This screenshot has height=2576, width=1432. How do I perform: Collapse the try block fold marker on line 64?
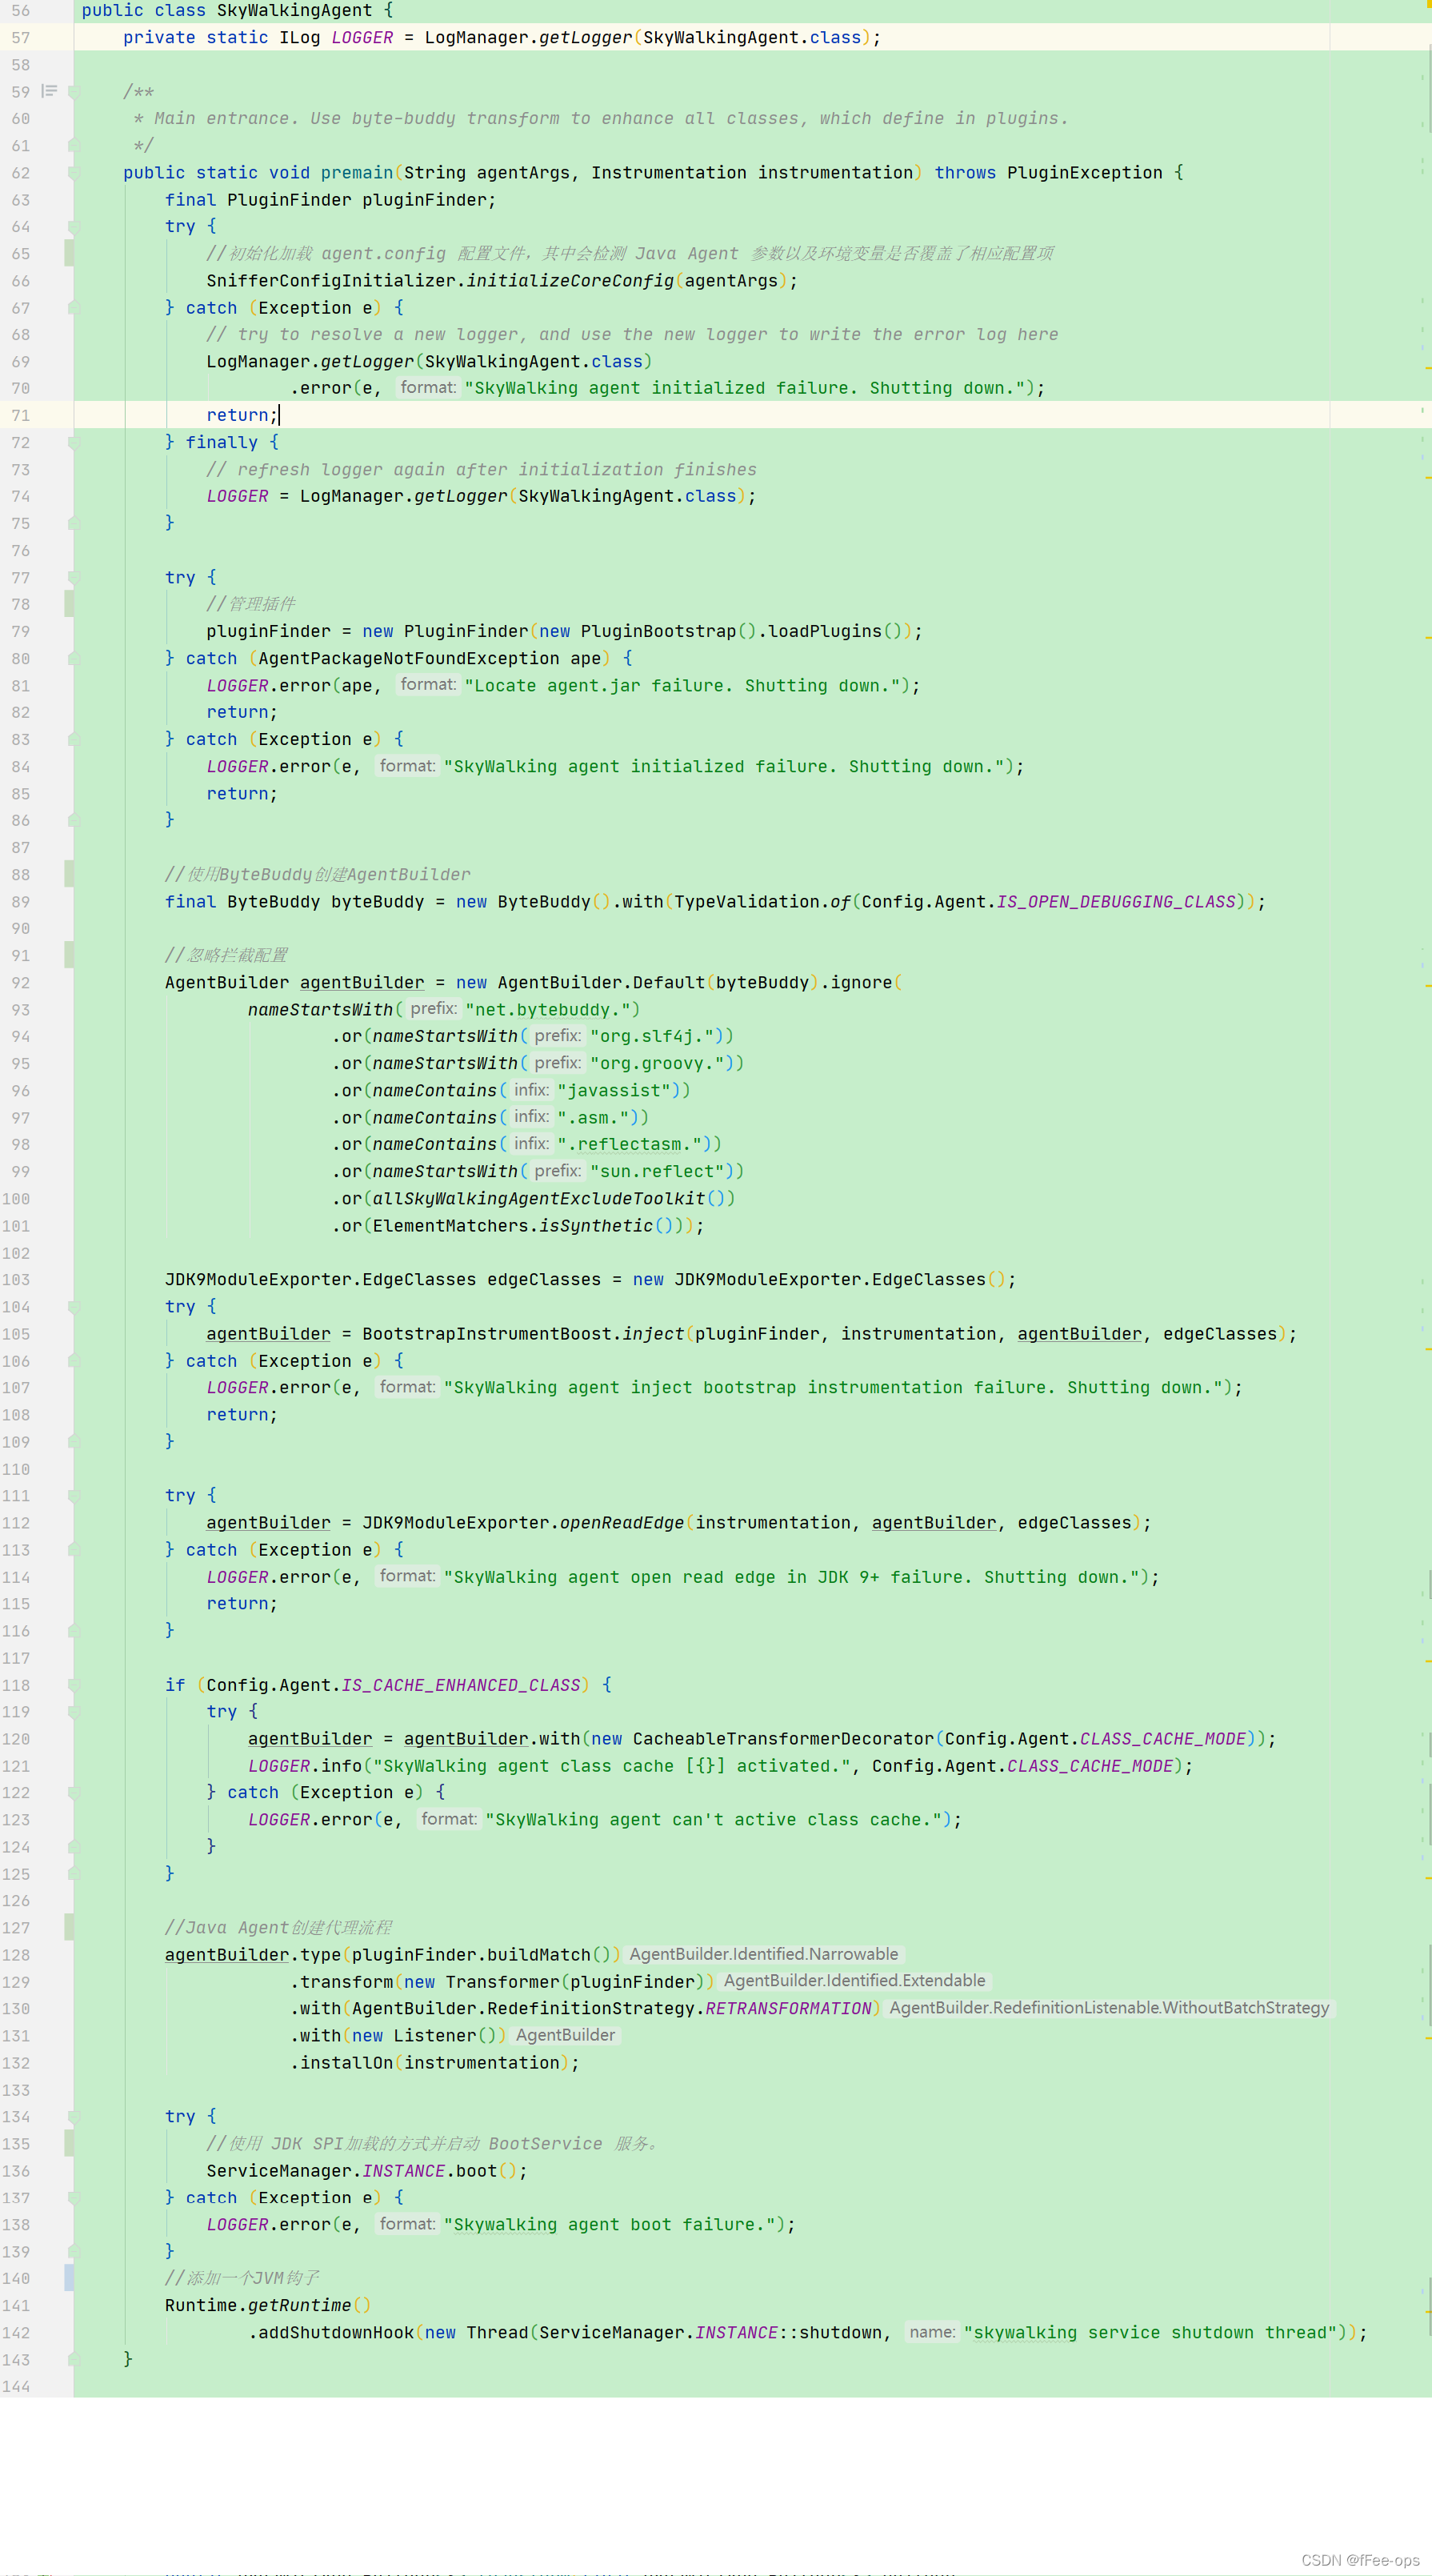click(x=74, y=227)
